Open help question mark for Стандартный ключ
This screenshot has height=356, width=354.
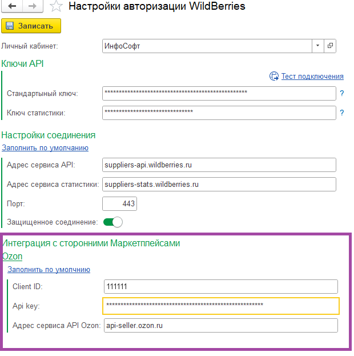point(342,93)
